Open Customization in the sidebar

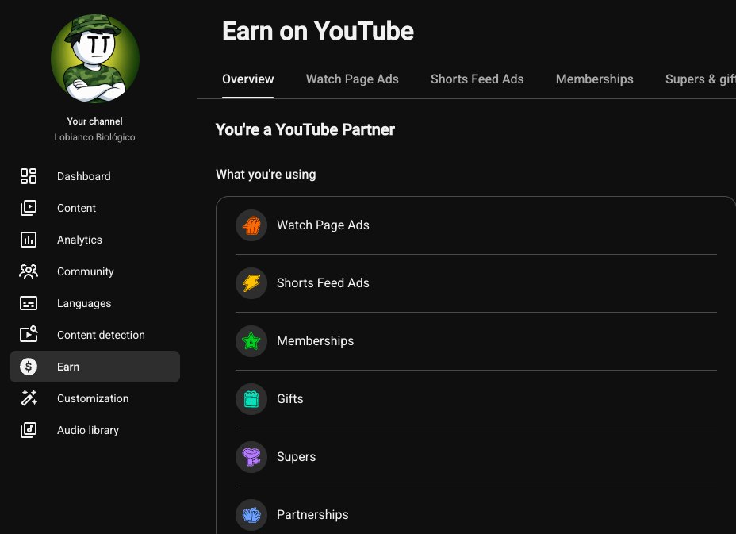95,398
